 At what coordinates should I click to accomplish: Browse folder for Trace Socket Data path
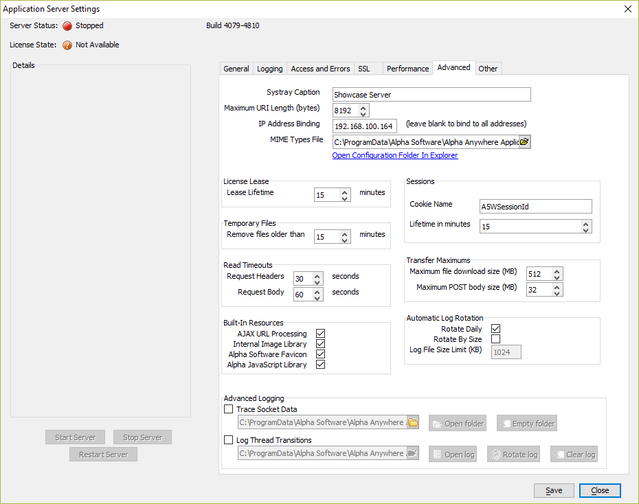tap(413, 422)
